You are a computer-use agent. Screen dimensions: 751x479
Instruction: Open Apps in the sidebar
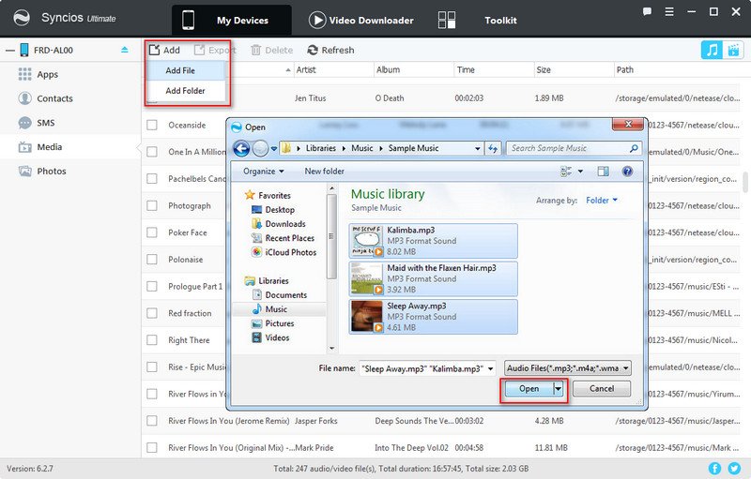[48, 75]
